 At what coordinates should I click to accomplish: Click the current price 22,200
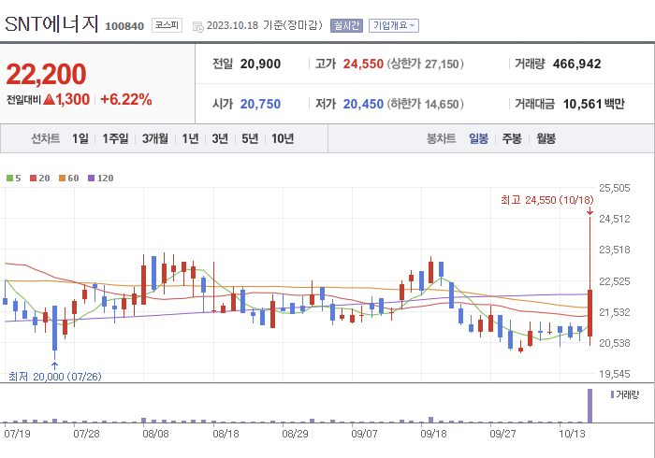pyautogui.click(x=46, y=74)
